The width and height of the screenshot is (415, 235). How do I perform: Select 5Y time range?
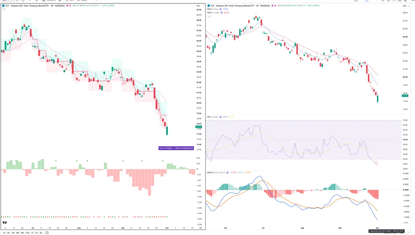coord(37,233)
